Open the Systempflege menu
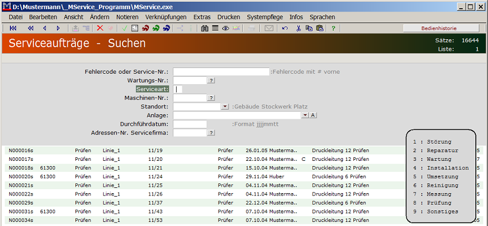488x226 pixels. (265, 17)
